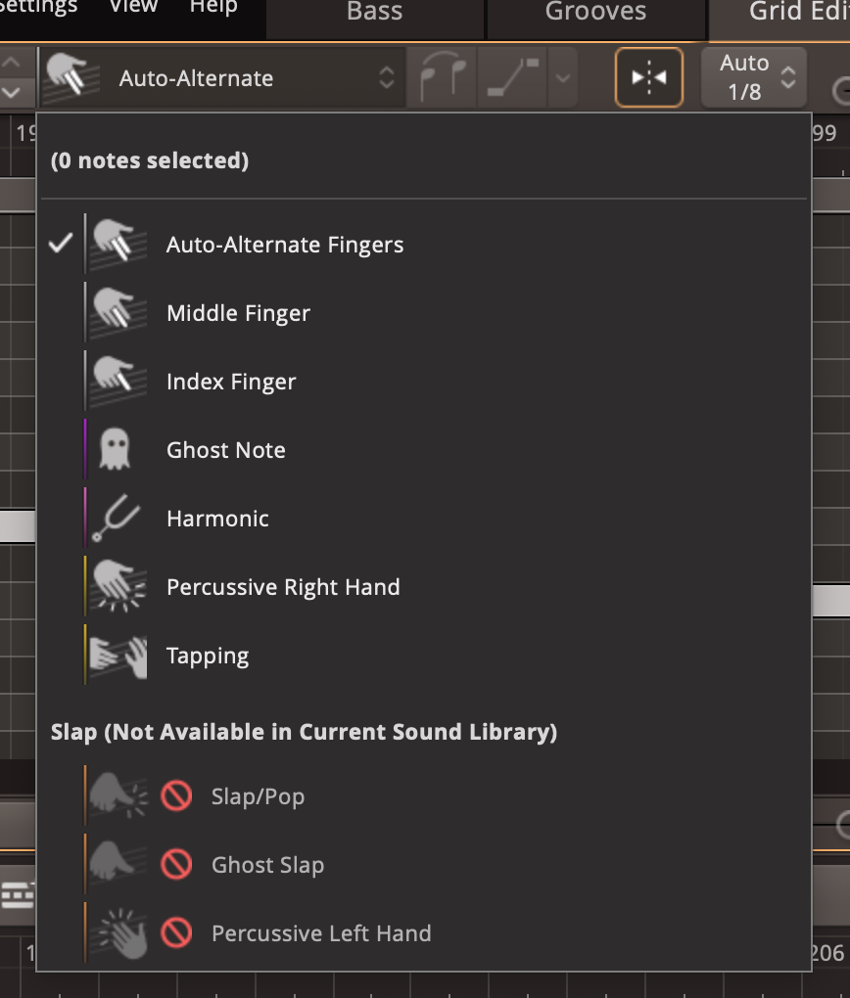This screenshot has height=998, width=850.
Task: Expand the Auto 1/8 grid size dropdown
Action: pos(754,77)
